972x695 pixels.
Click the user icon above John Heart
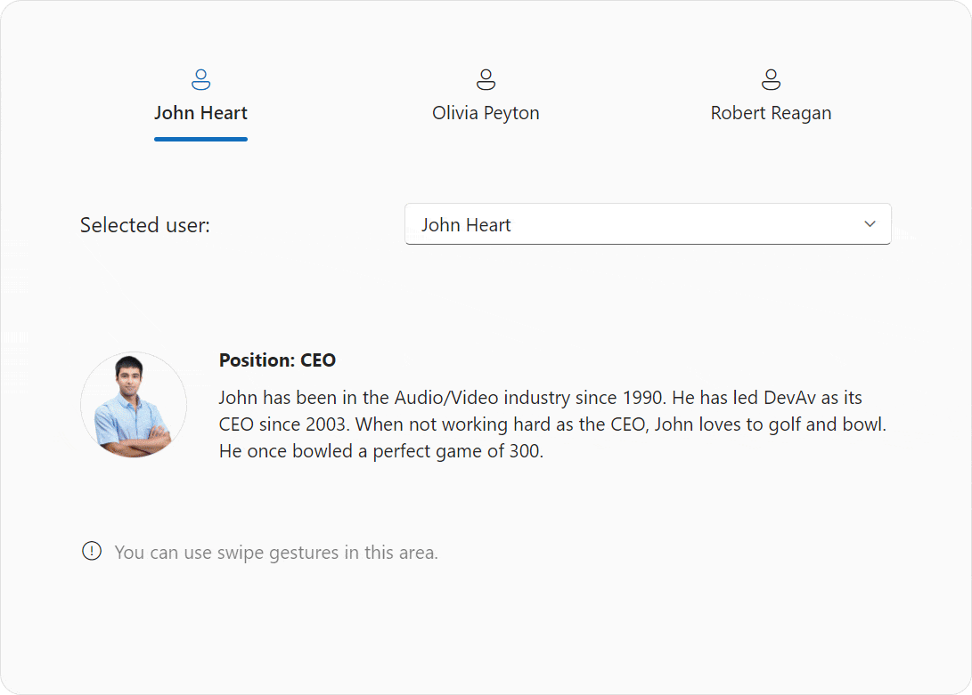(x=200, y=80)
